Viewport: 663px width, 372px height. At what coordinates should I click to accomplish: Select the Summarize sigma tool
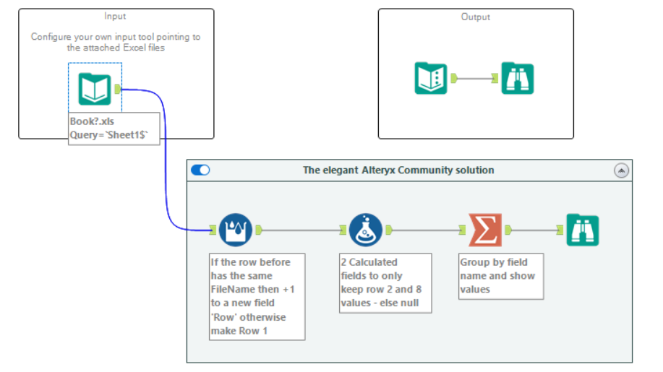point(485,230)
